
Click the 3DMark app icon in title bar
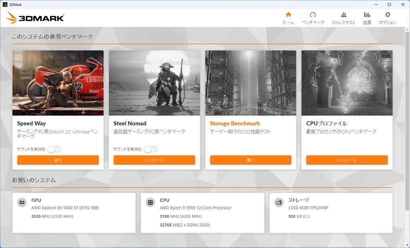(5, 4)
